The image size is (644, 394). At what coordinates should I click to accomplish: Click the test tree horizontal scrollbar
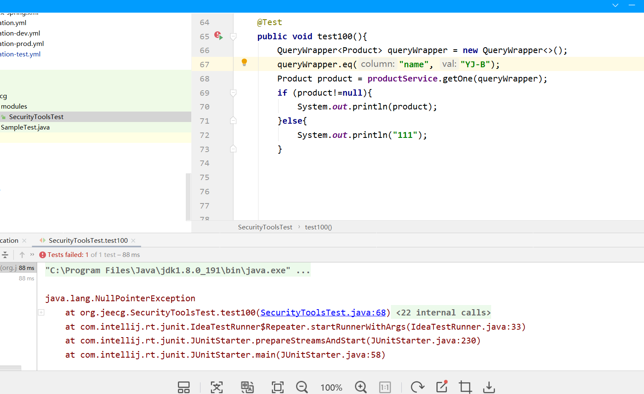point(10,368)
